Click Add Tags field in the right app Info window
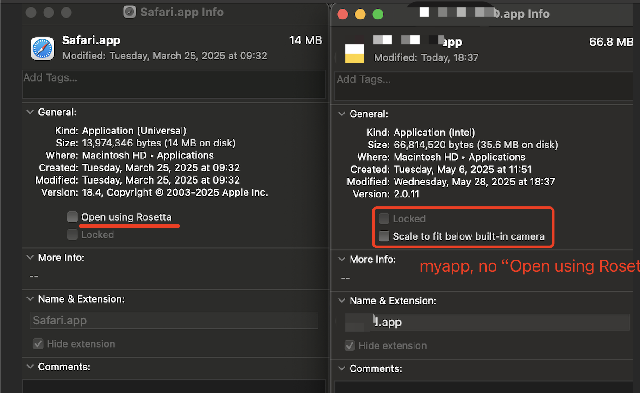The height and width of the screenshot is (393, 640). pyautogui.click(x=483, y=86)
